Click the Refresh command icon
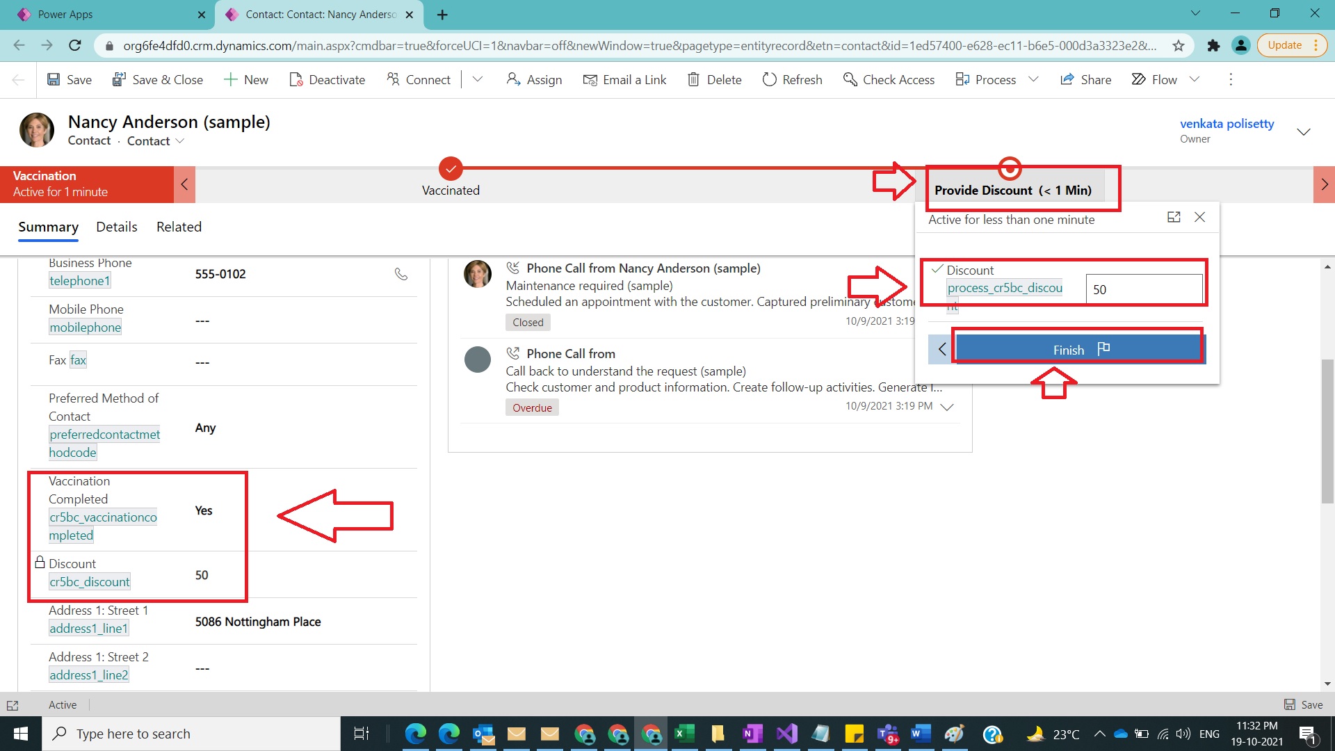 click(769, 79)
